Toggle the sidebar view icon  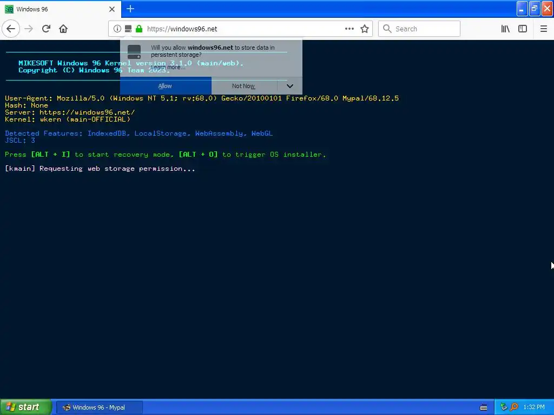click(x=523, y=29)
